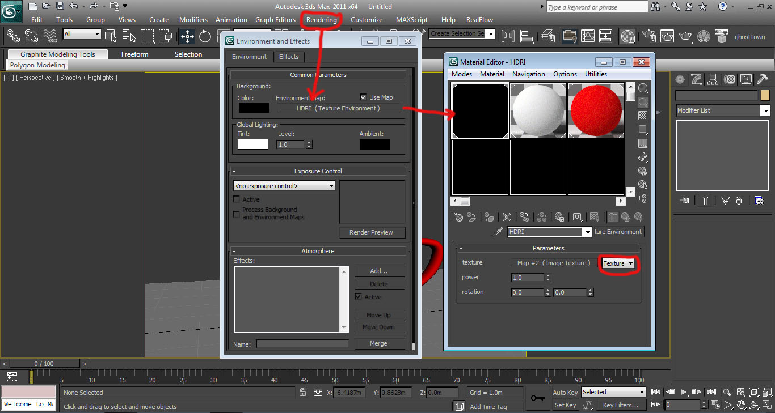This screenshot has height=413, width=775.
Task: Choose the Rectangular Selection Region tool
Action: (x=148, y=36)
